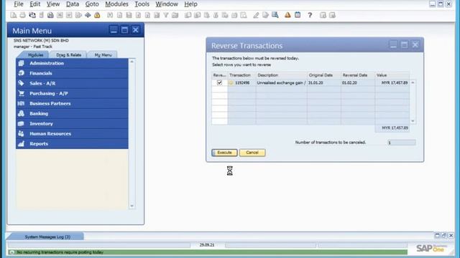Open the Modules menu
The image size is (460, 258).
116,4
